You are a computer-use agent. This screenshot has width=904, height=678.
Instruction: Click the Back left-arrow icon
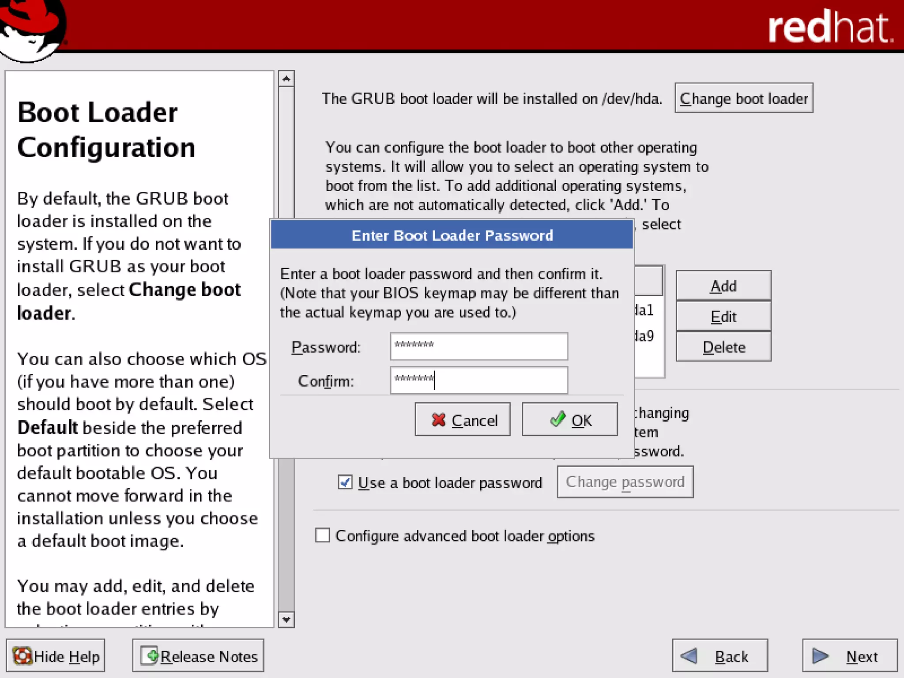(689, 655)
